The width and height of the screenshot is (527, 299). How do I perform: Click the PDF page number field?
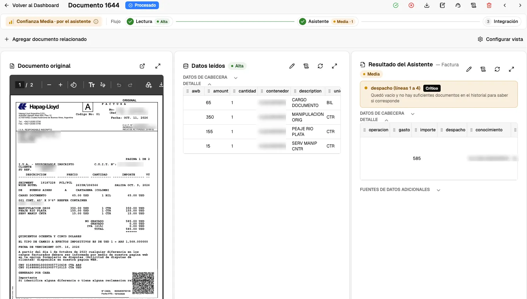coord(20,85)
